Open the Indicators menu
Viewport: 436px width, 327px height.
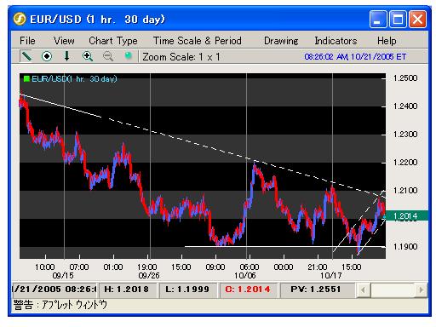pyautogui.click(x=336, y=41)
